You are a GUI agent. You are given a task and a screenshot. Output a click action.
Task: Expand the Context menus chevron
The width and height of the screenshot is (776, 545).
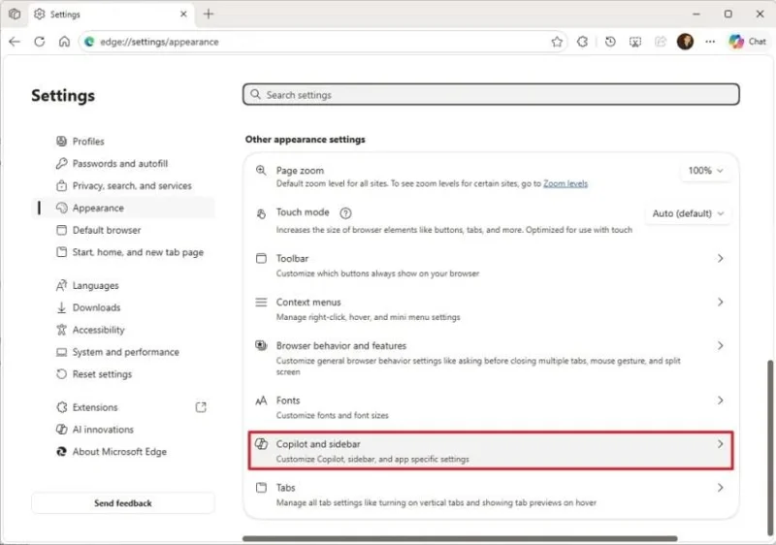[x=720, y=302]
